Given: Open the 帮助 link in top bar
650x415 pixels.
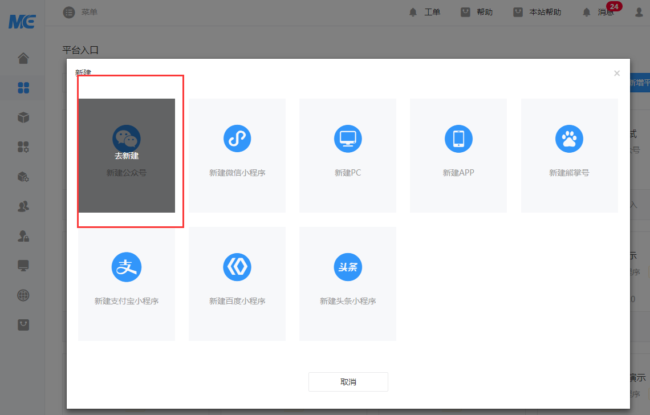Looking at the screenshot, I should pos(485,13).
